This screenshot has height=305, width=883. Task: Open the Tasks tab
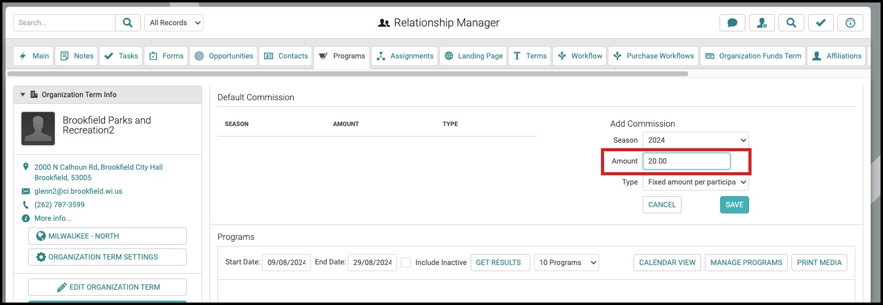coord(121,56)
